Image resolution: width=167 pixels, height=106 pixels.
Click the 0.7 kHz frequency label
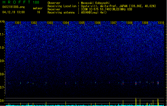pyautogui.click(x=2, y=87)
